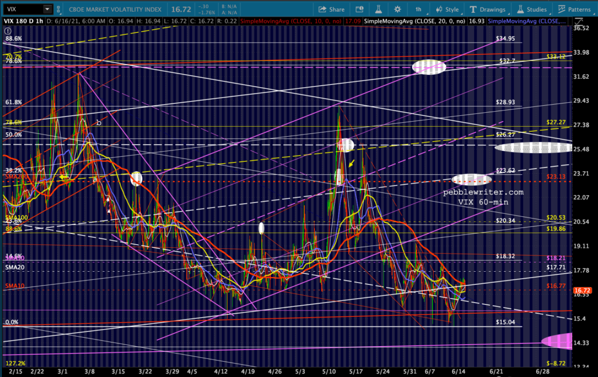Click the flask edit-studies icon

point(378,9)
